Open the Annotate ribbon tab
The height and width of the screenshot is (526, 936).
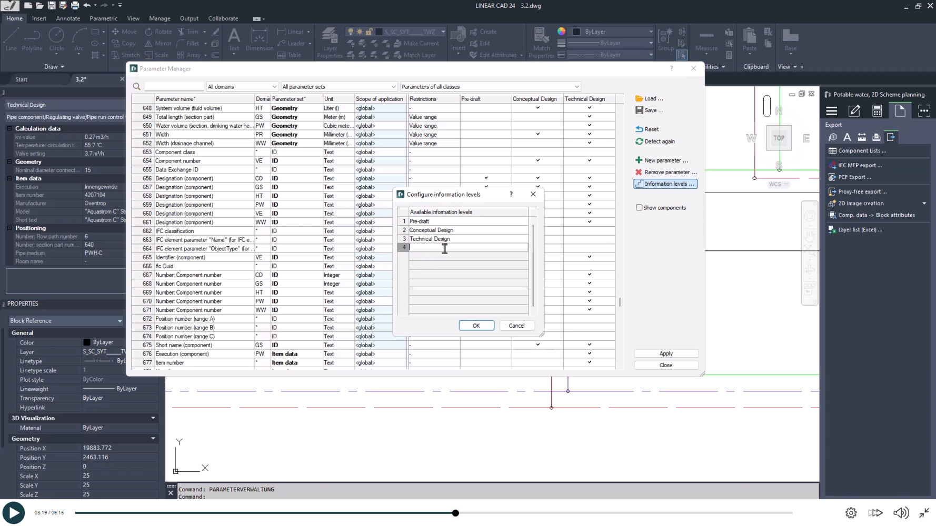point(68,18)
